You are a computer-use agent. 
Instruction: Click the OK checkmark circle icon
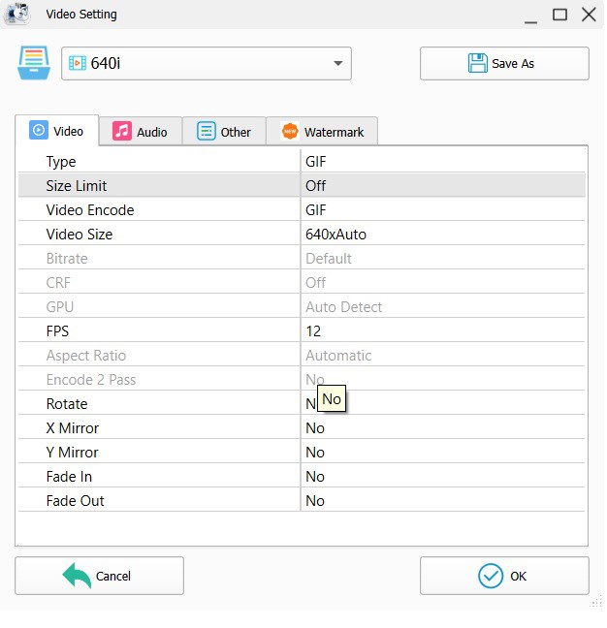pos(491,576)
